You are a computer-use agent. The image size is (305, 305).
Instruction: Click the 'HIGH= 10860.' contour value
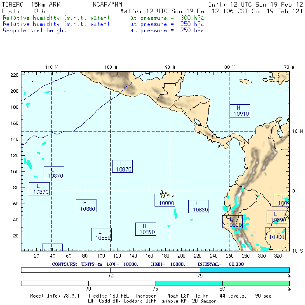(x=168, y=264)
